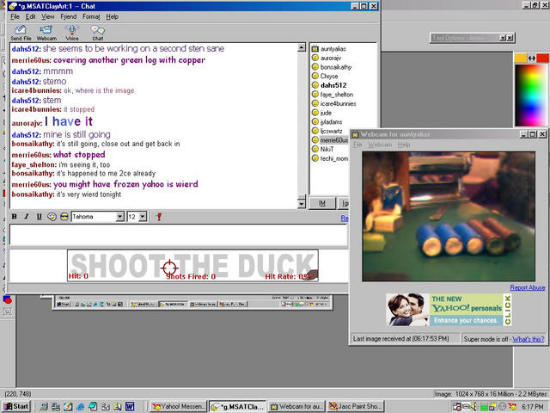
Task: Launch Word from quick launch icon
Action: (130, 406)
